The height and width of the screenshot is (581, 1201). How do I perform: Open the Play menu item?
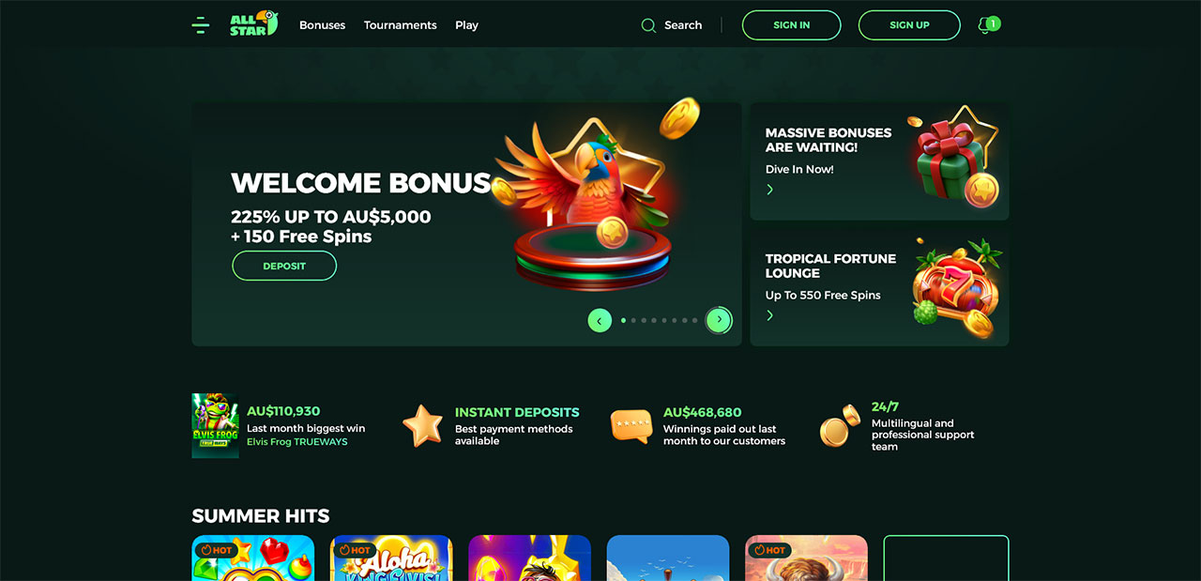click(466, 25)
